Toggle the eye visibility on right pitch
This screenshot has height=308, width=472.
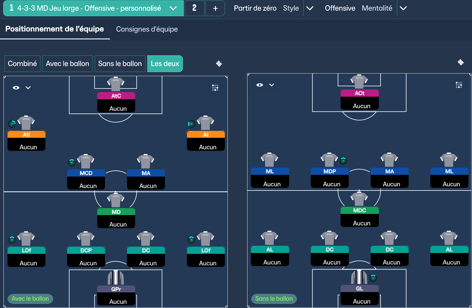pos(260,85)
